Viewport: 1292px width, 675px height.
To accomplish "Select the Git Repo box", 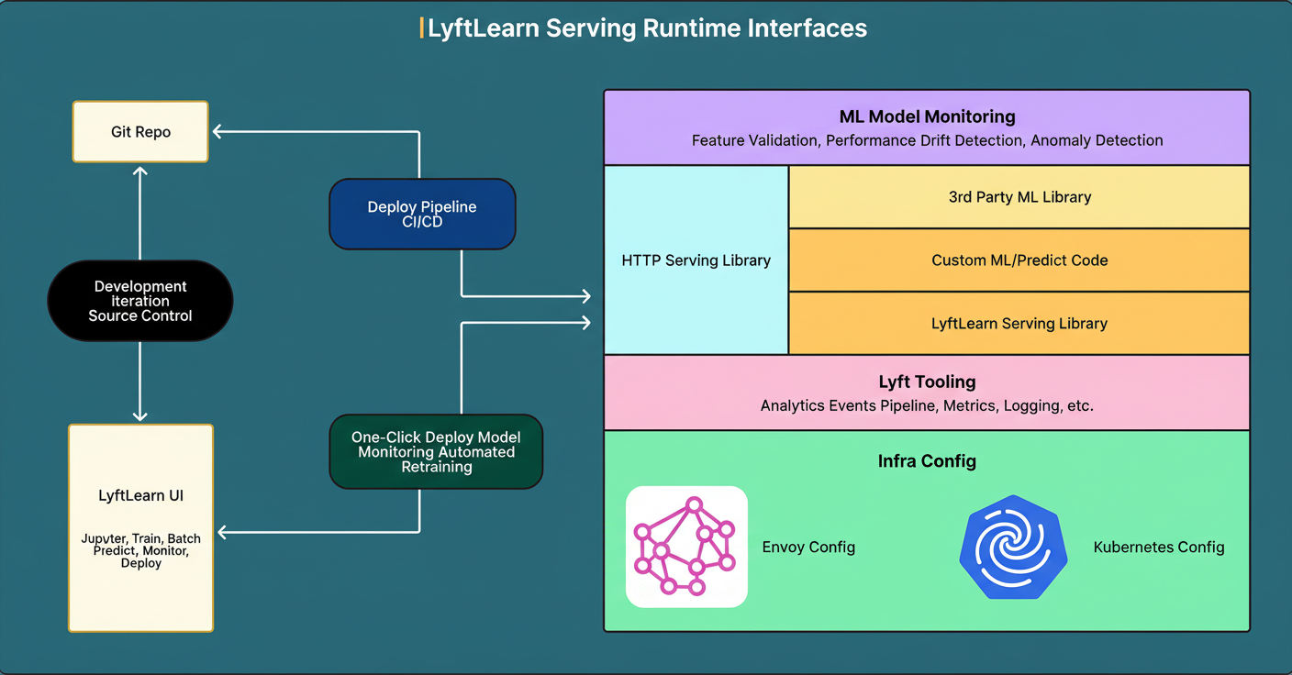I will (140, 132).
